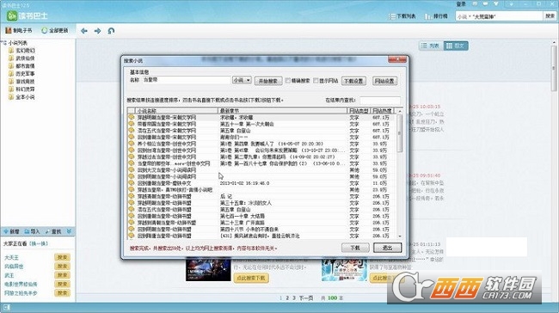This screenshot has height=313, width=559.
Task: Enable the 显示网站 show website checkbox
Action: coord(316,81)
